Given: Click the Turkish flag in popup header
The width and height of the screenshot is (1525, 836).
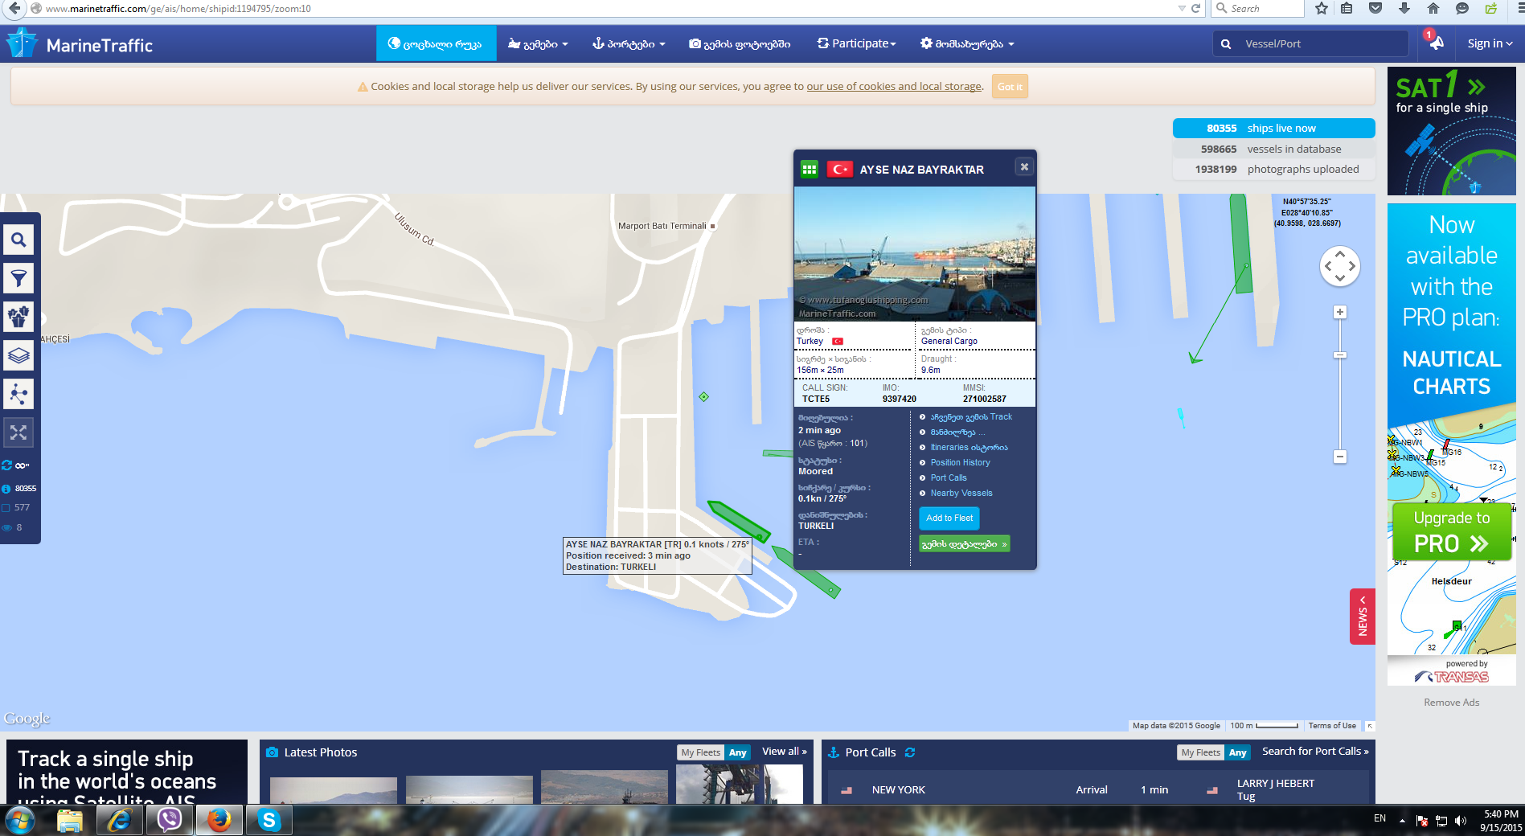Looking at the screenshot, I should [x=839, y=170].
